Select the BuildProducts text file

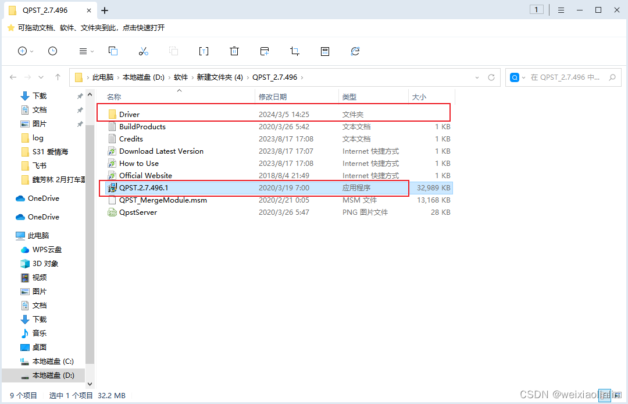[x=279, y=127]
